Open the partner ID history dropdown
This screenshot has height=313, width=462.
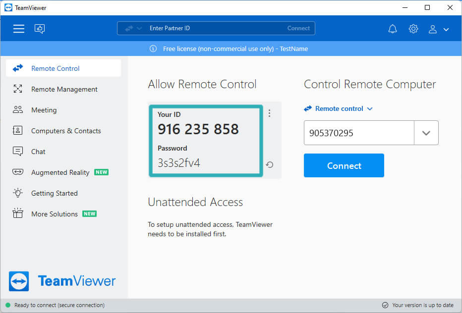pyautogui.click(x=426, y=133)
